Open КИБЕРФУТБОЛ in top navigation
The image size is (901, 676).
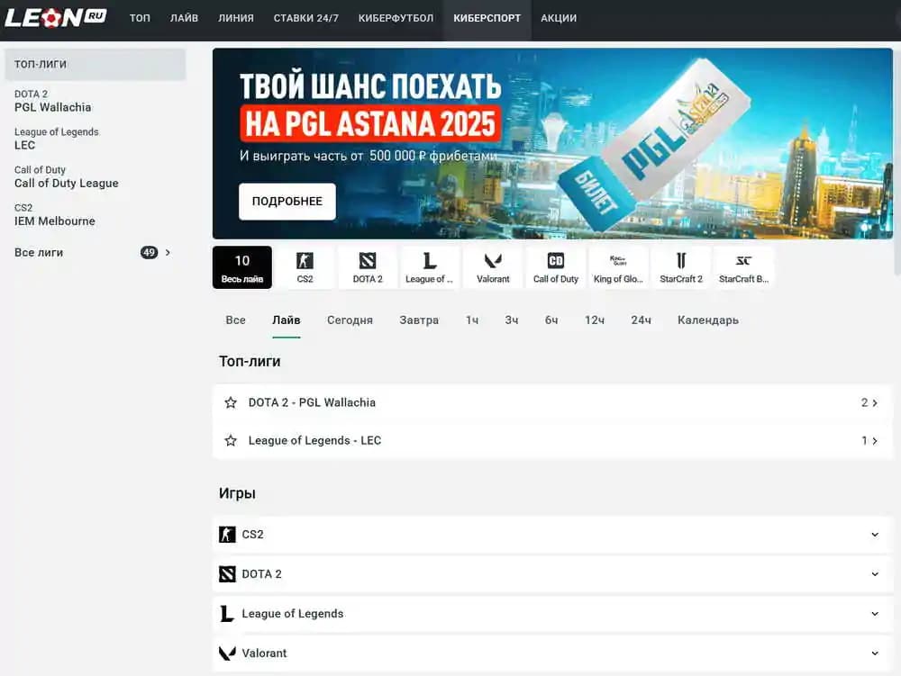click(396, 18)
